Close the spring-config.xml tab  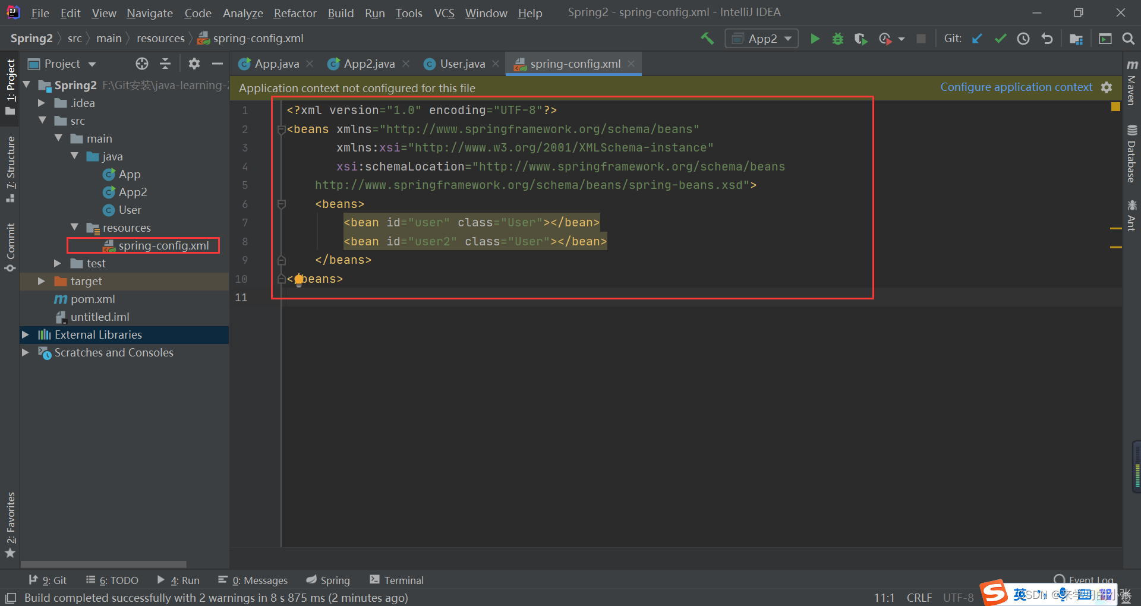pyautogui.click(x=631, y=64)
